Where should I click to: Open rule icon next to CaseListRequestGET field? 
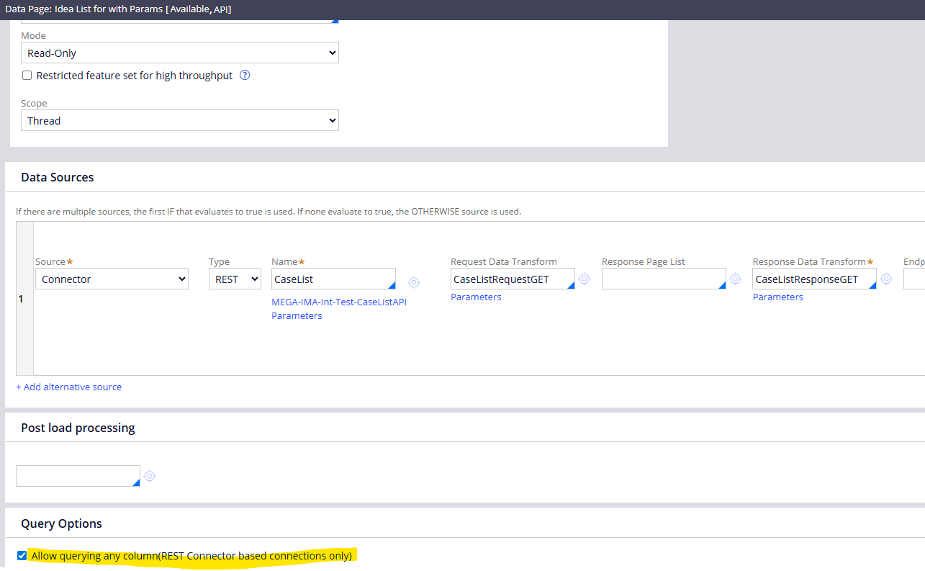(x=585, y=279)
